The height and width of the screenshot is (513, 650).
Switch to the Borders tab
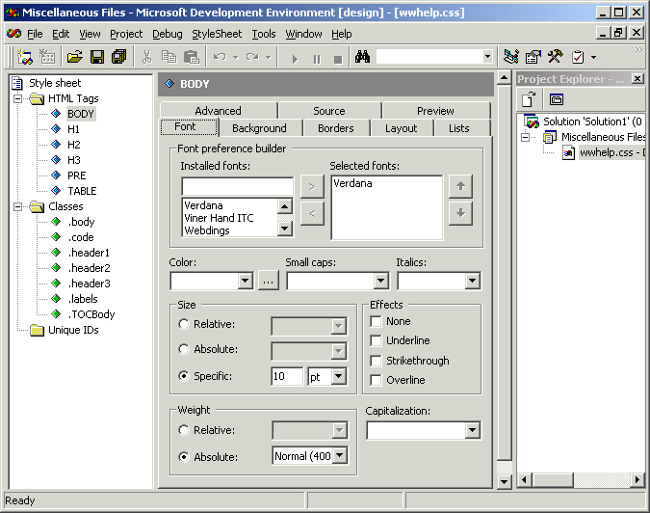[x=336, y=128]
